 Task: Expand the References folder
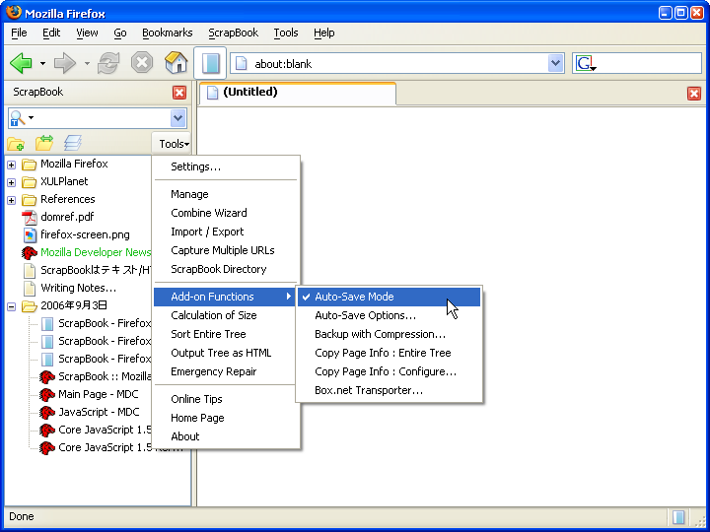pyautogui.click(x=12, y=200)
